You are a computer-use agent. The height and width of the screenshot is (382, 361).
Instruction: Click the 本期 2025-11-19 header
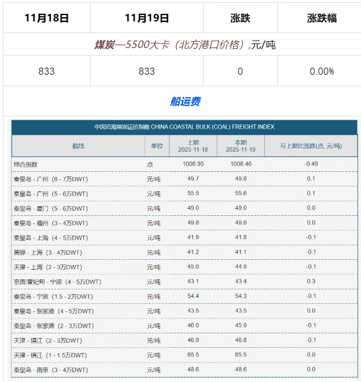pos(241,146)
